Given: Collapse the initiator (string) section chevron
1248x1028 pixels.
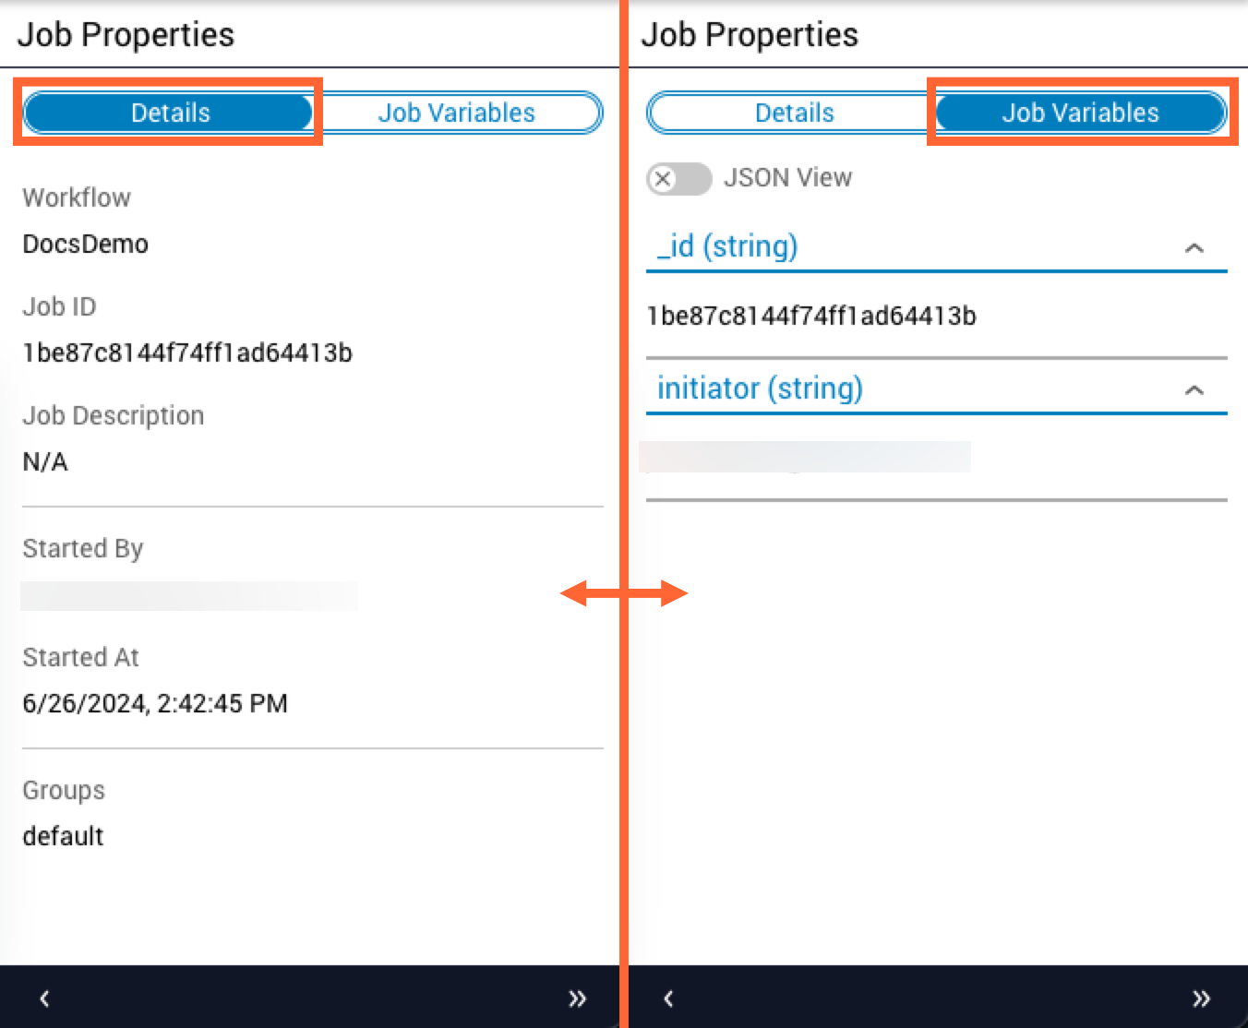Looking at the screenshot, I should coord(1194,389).
